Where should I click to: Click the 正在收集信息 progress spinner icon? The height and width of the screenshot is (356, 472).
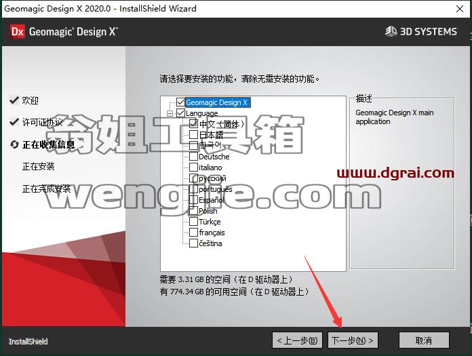point(14,144)
